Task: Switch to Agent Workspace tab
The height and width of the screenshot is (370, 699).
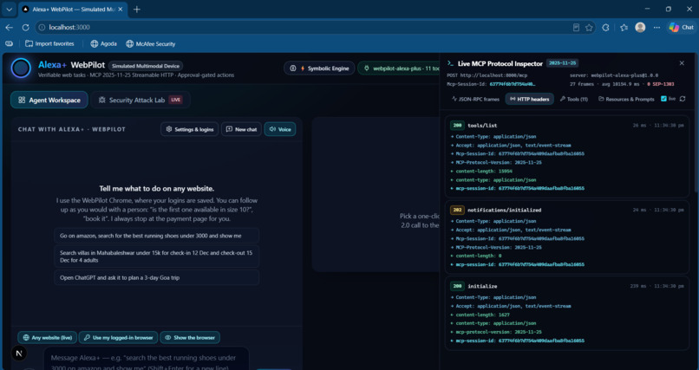Action: point(49,101)
